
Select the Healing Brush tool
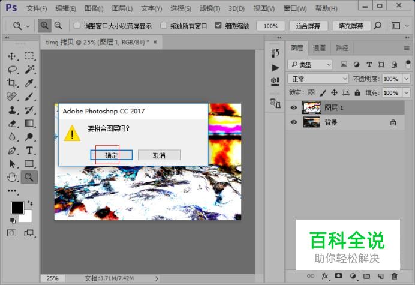click(x=11, y=97)
